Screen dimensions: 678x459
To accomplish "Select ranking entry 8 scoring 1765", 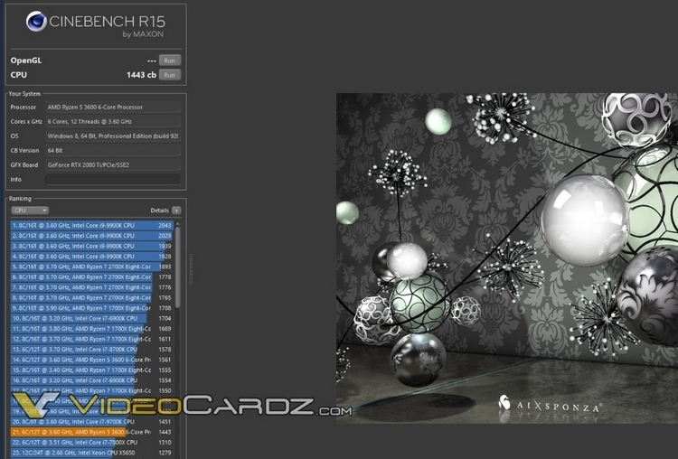I will (91, 298).
